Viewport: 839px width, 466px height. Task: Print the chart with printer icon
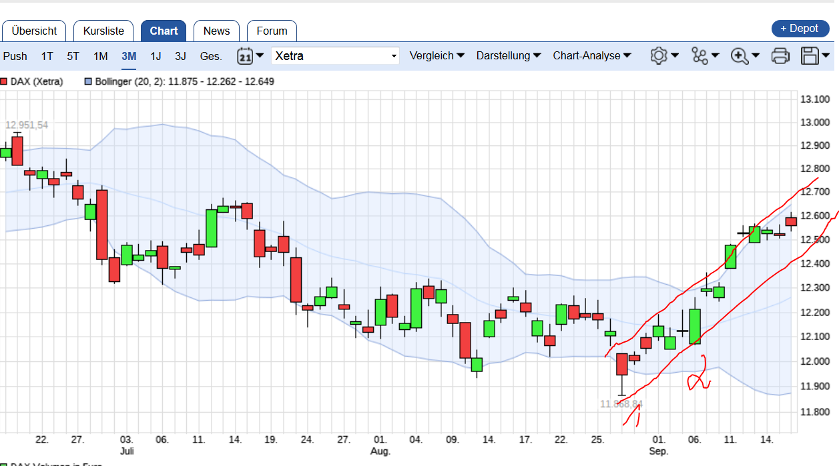click(780, 56)
